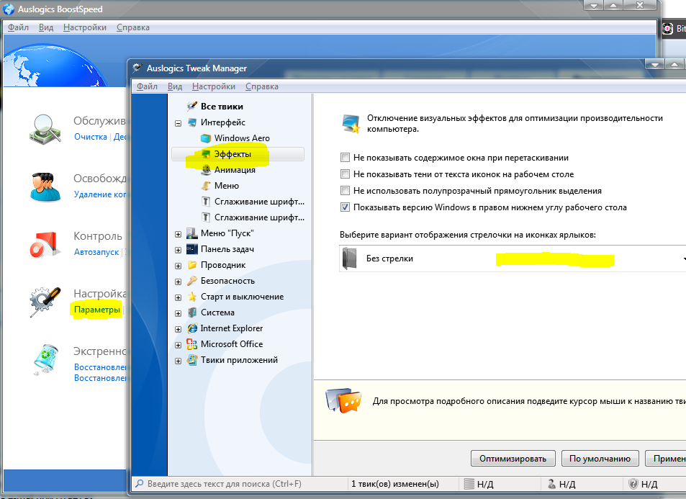The width and height of the screenshot is (686, 499).
Task: Click the Internet Explorer icon in tree
Action: click(192, 328)
